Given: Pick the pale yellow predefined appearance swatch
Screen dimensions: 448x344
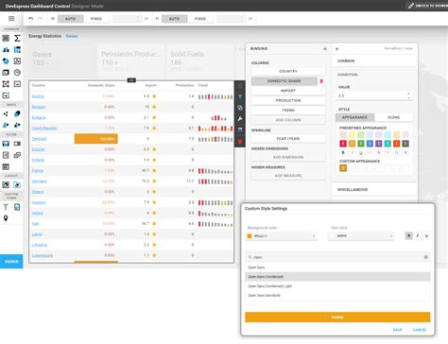Looking at the screenshot, I should point(352,135).
